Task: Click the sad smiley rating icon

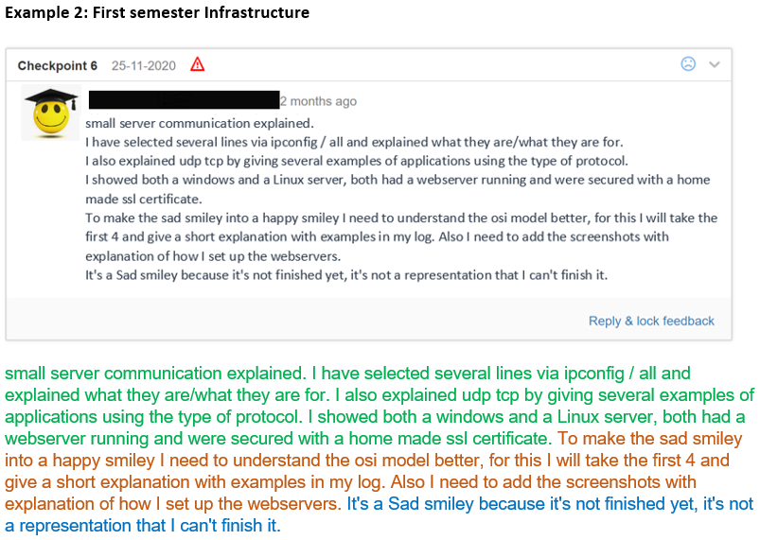Action: 688,64
